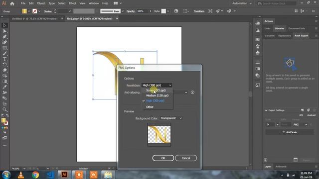Select the Artboard tool
The width and height of the screenshot is (319, 179).
pyautogui.click(x=4, y=104)
